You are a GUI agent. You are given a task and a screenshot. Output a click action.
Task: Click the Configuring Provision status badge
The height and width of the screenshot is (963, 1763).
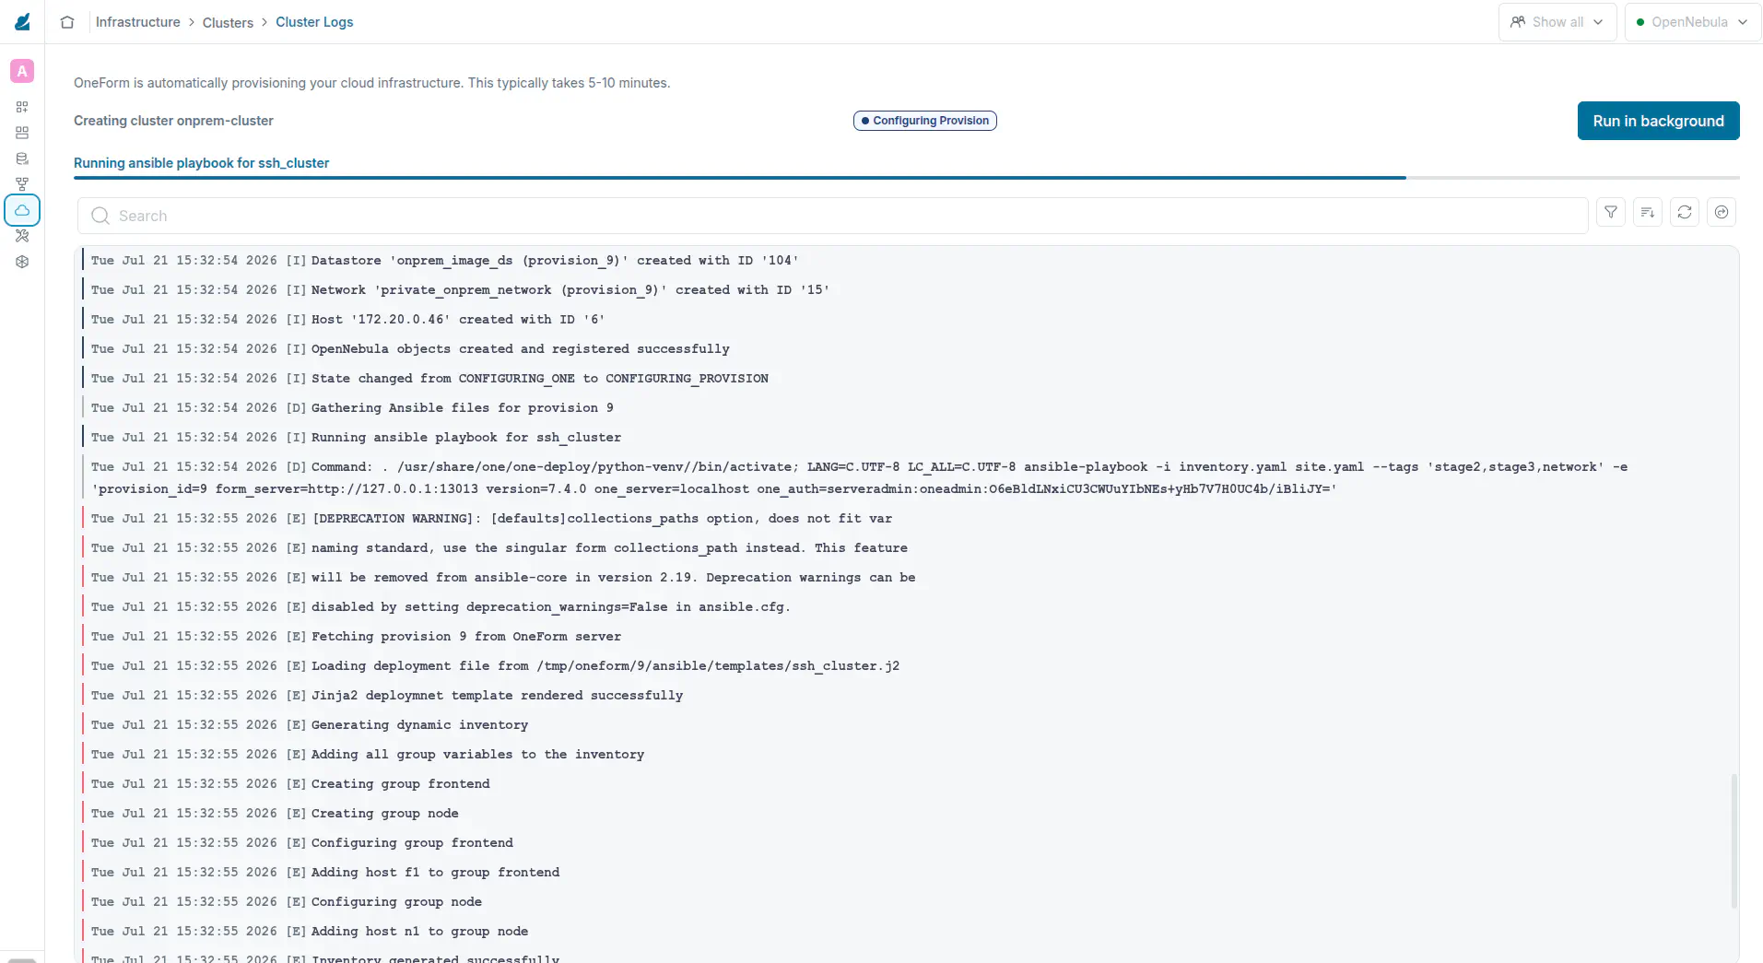pos(924,121)
